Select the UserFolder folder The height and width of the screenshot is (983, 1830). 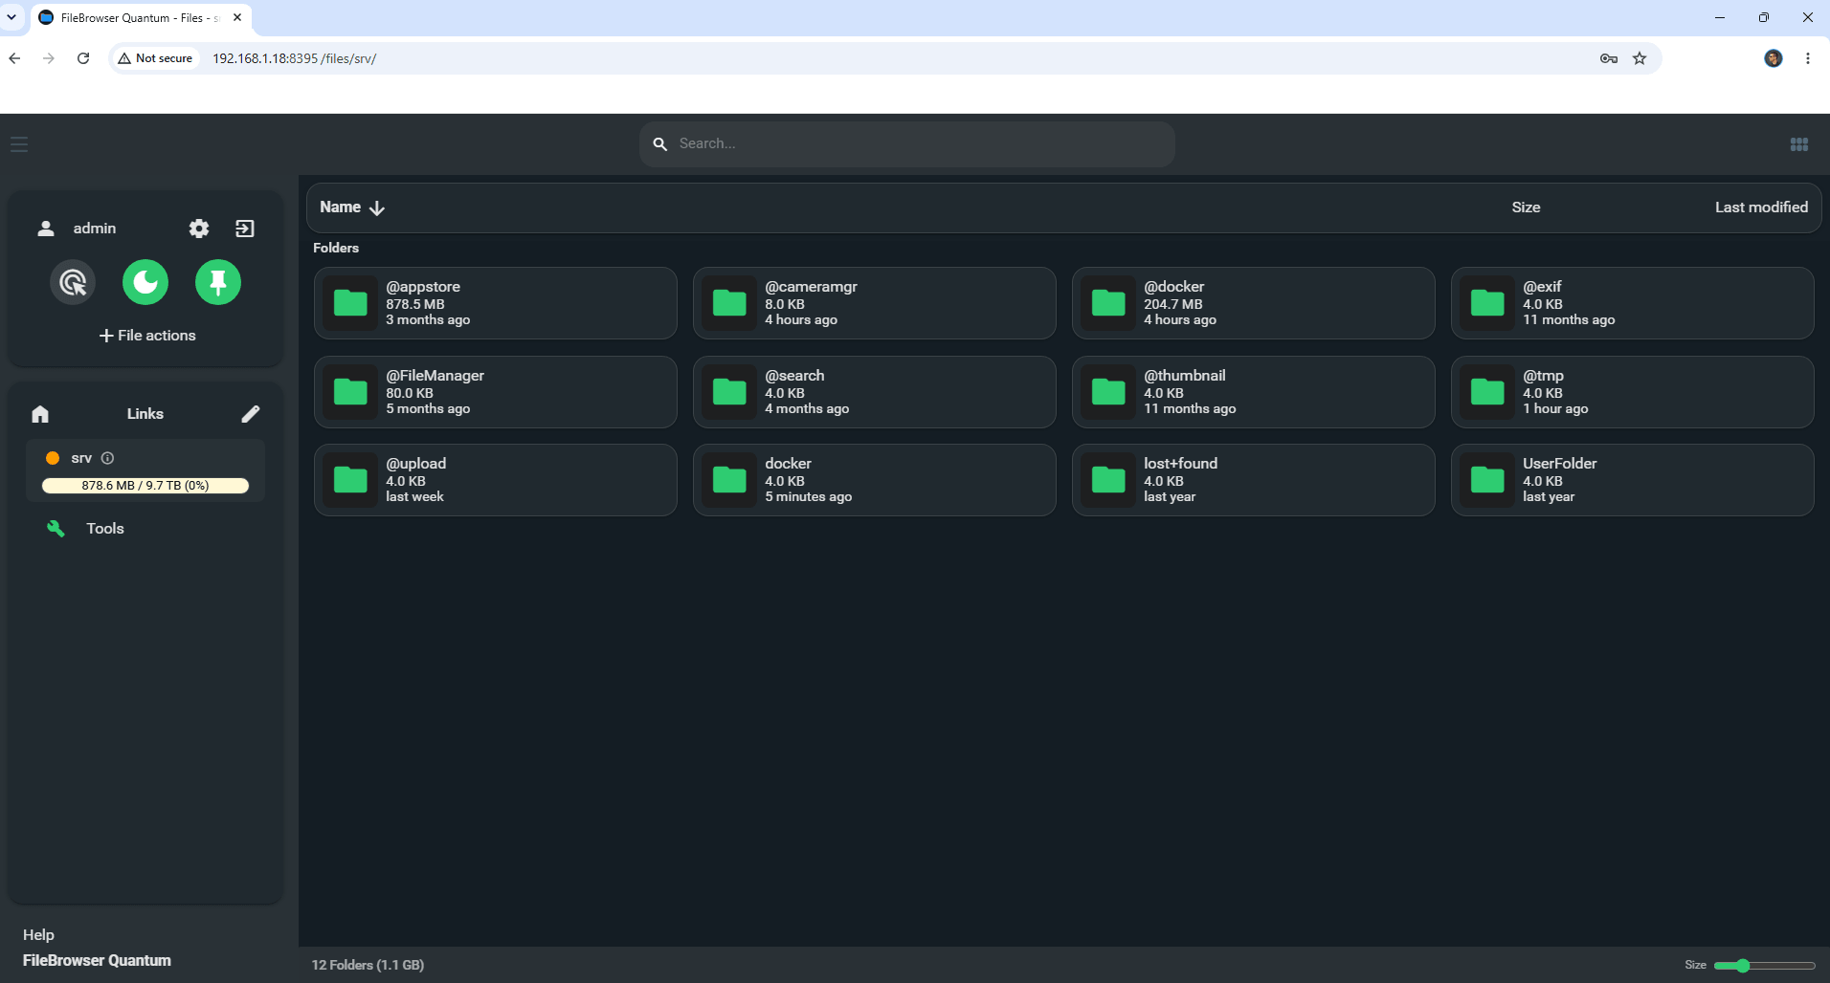pyautogui.click(x=1633, y=480)
